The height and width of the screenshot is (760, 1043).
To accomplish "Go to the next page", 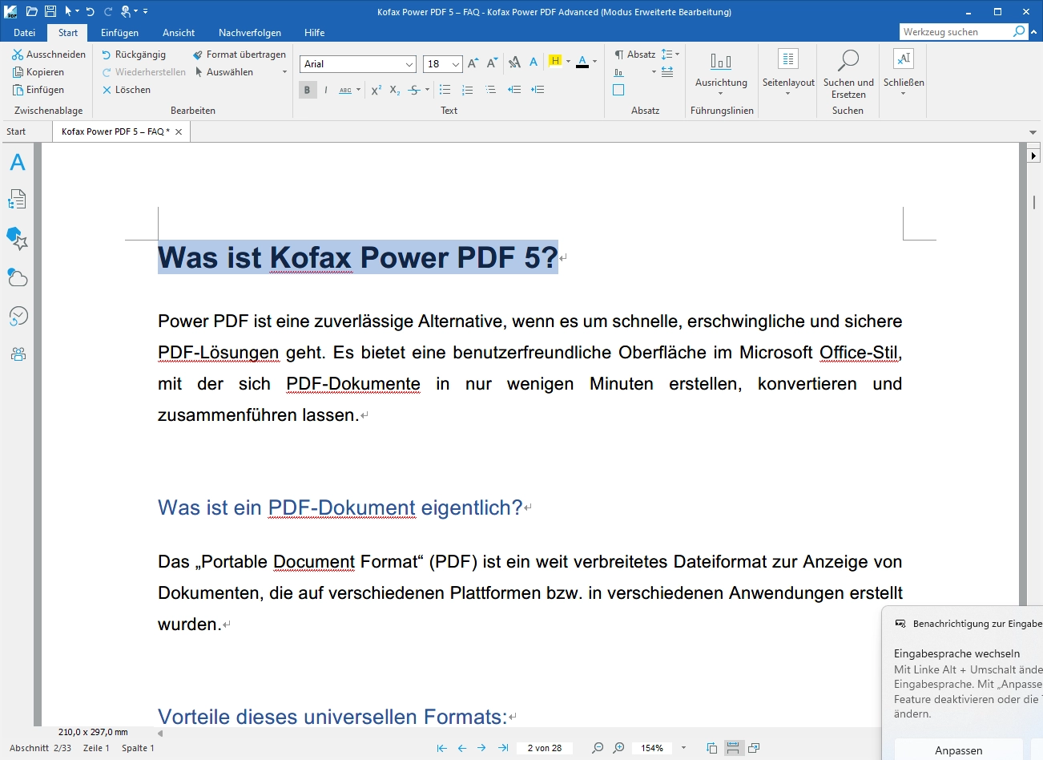I will click(x=481, y=748).
